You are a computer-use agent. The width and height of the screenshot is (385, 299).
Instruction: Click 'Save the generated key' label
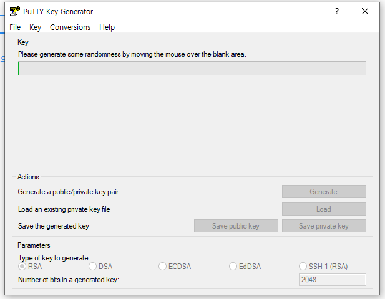(x=54, y=226)
